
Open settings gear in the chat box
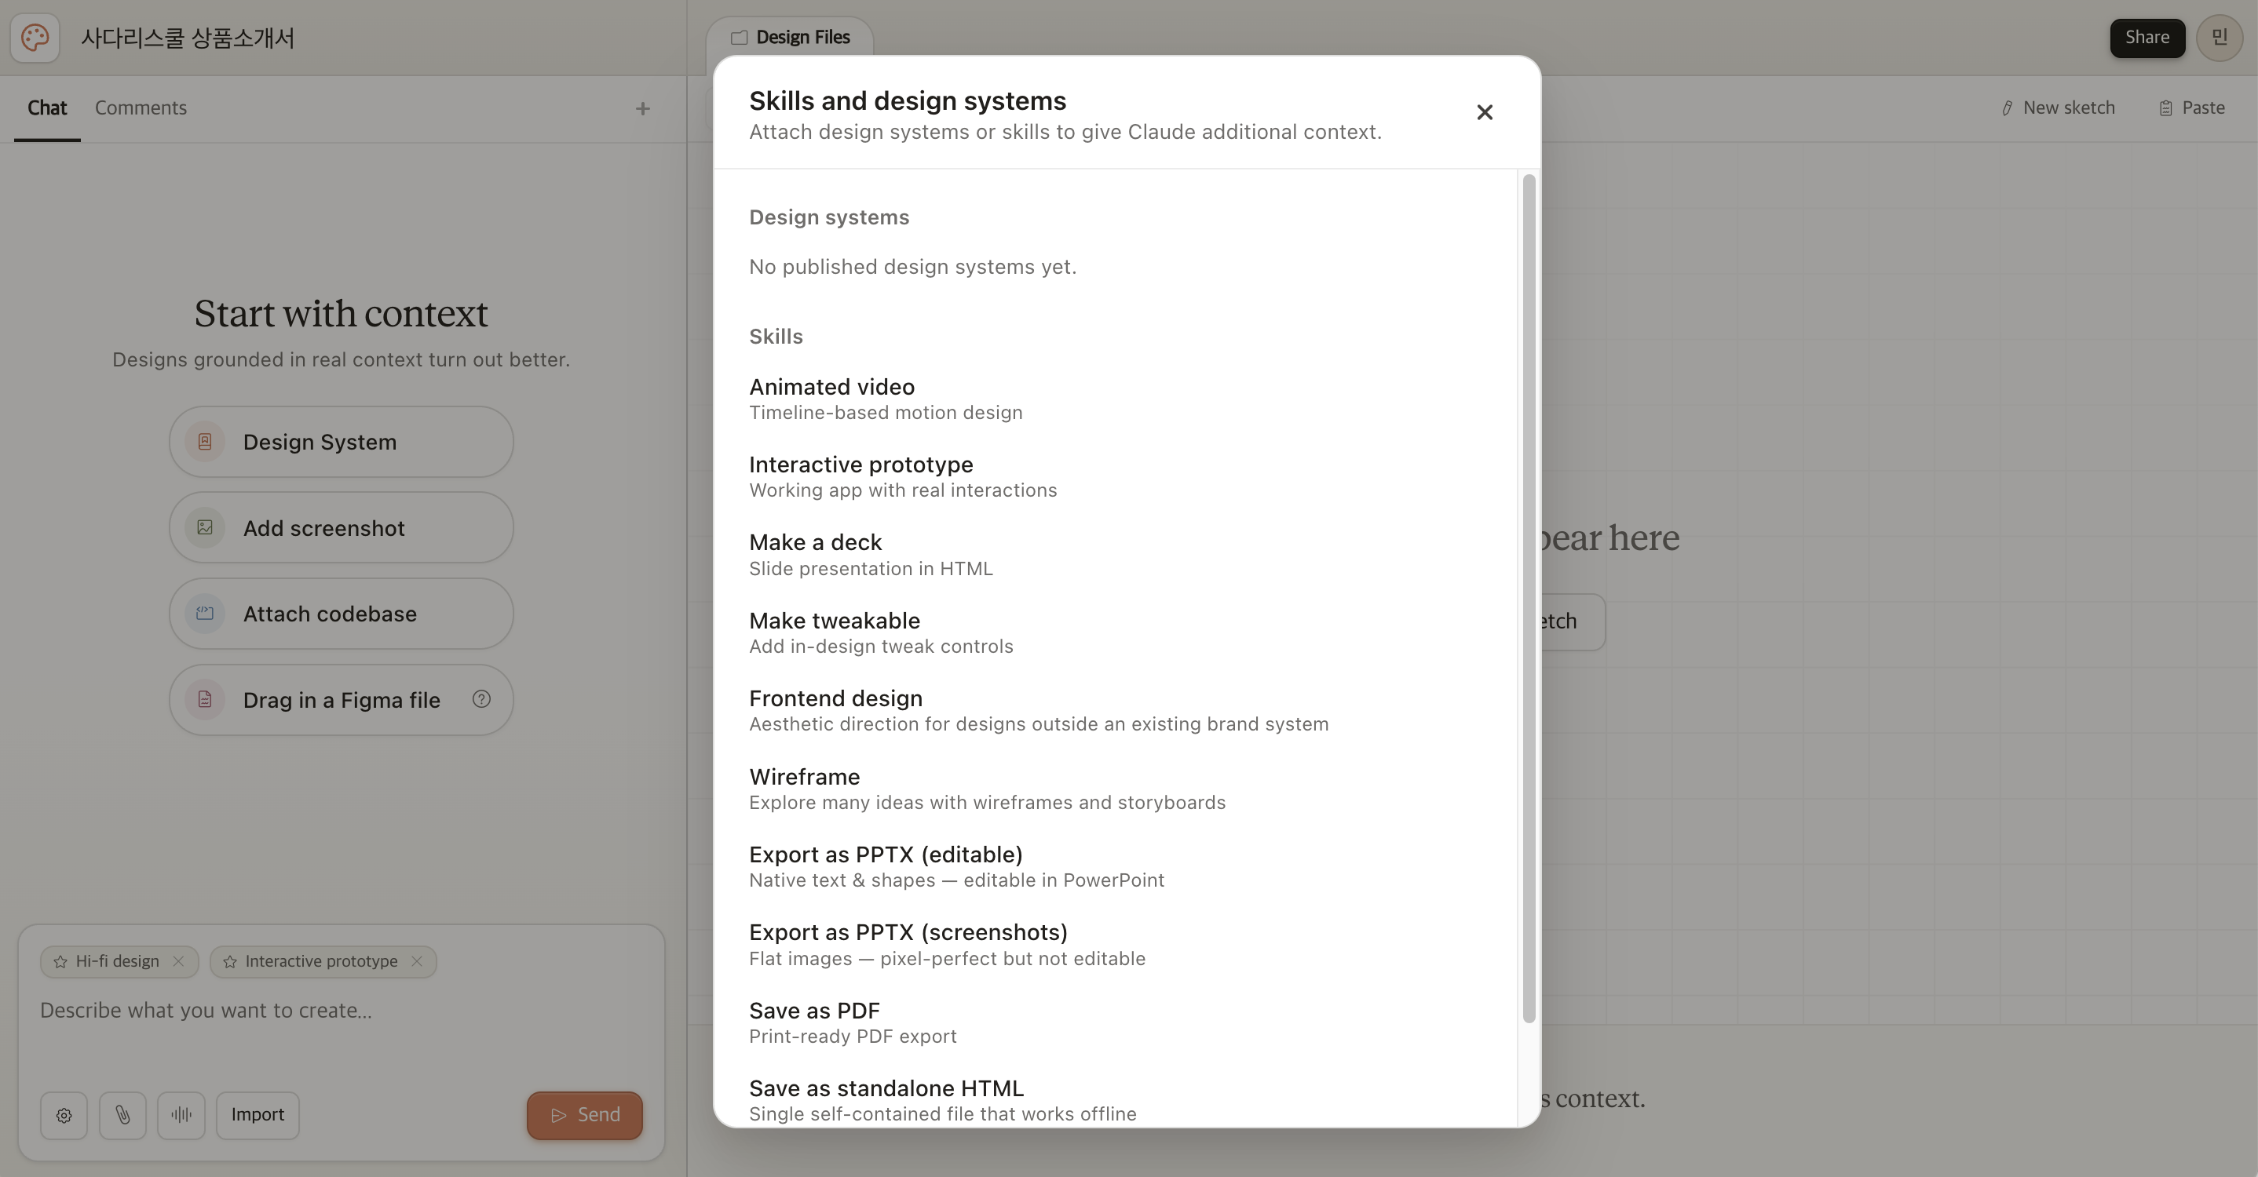click(x=64, y=1115)
